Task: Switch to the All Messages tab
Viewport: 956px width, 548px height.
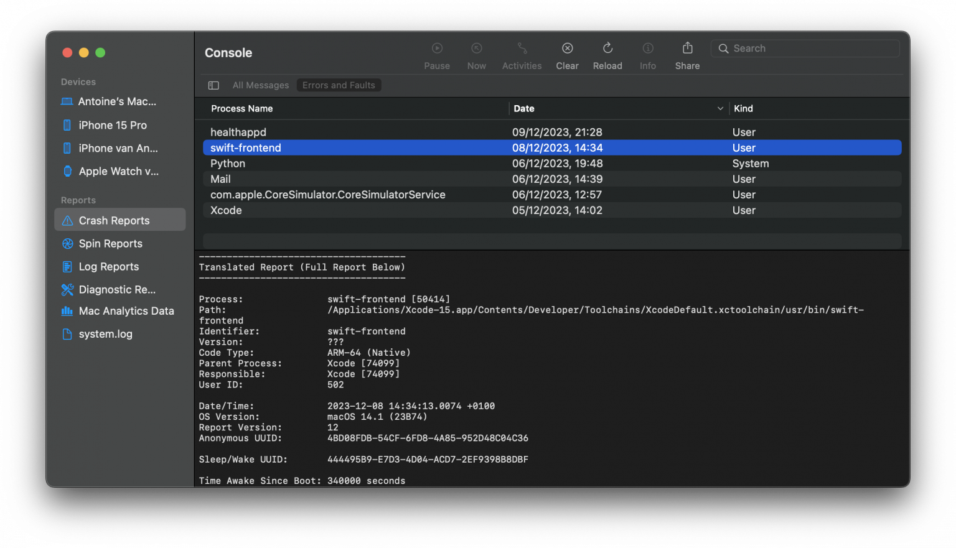Action: click(x=260, y=85)
